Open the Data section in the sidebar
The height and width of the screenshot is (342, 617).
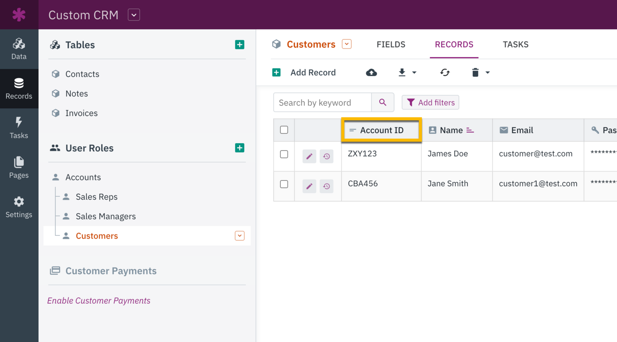19,48
